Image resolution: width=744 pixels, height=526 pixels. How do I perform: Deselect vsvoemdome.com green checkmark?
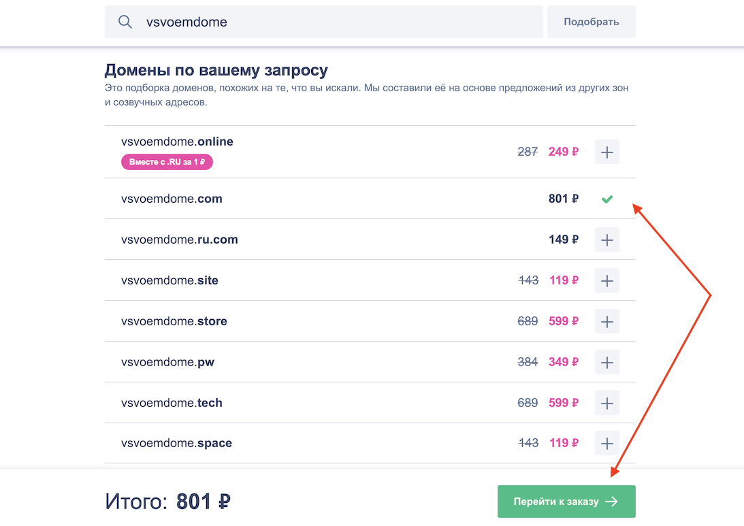(607, 199)
